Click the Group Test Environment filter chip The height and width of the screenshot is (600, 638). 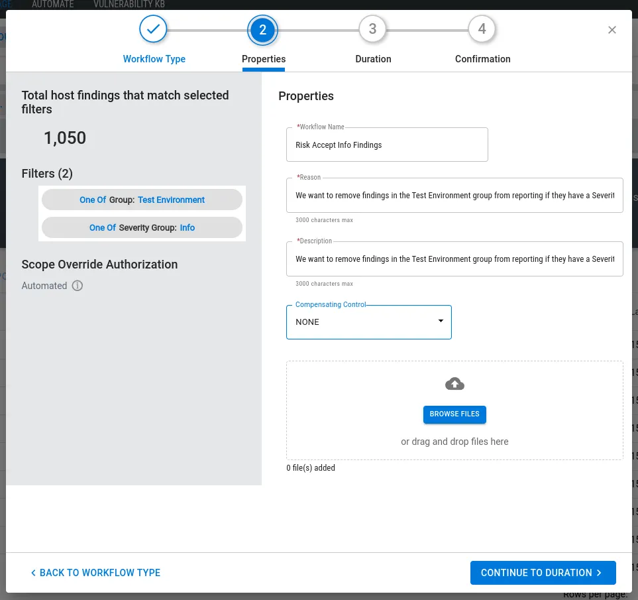pos(142,200)
